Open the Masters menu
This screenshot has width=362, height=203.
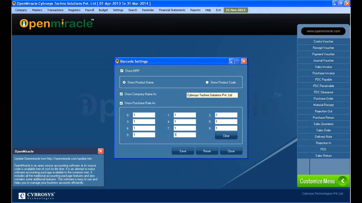[37, 10]
